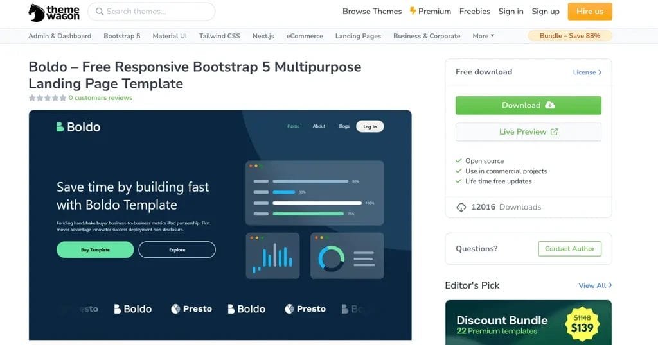The width and height of the screenshot is (658, 345).
Task: Open the Sign up link
Action: 546,12
